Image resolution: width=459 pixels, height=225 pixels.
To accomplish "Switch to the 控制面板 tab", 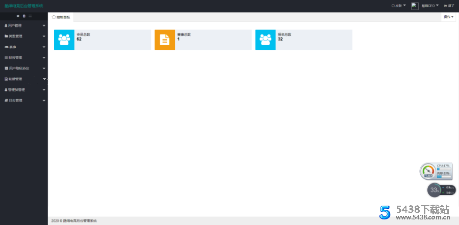I will (x=62, y=17).
